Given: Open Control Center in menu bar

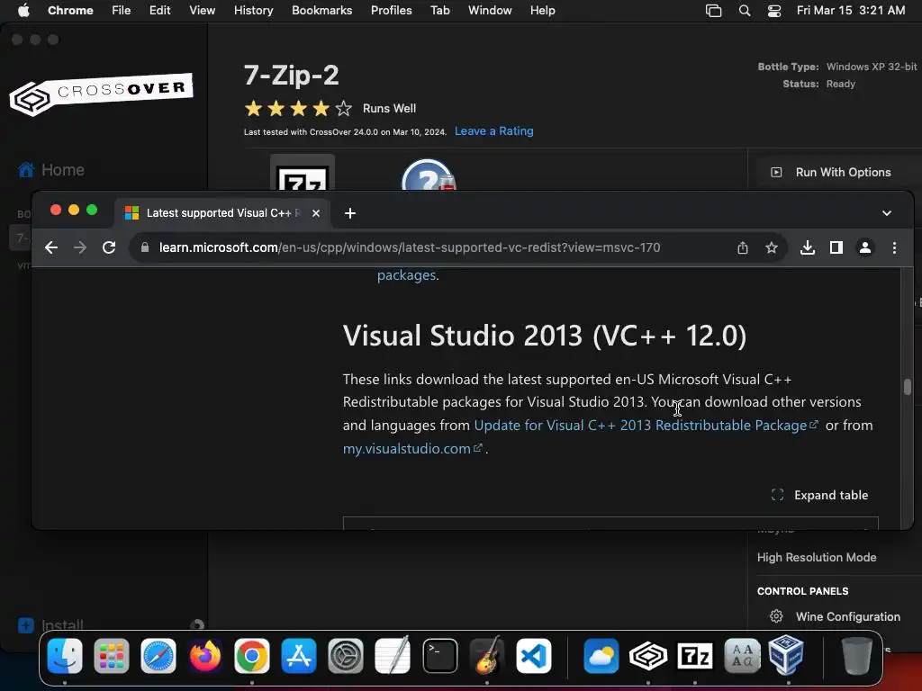Looking at the screenshot, I should pyautogui.click(x=774, y=11).
